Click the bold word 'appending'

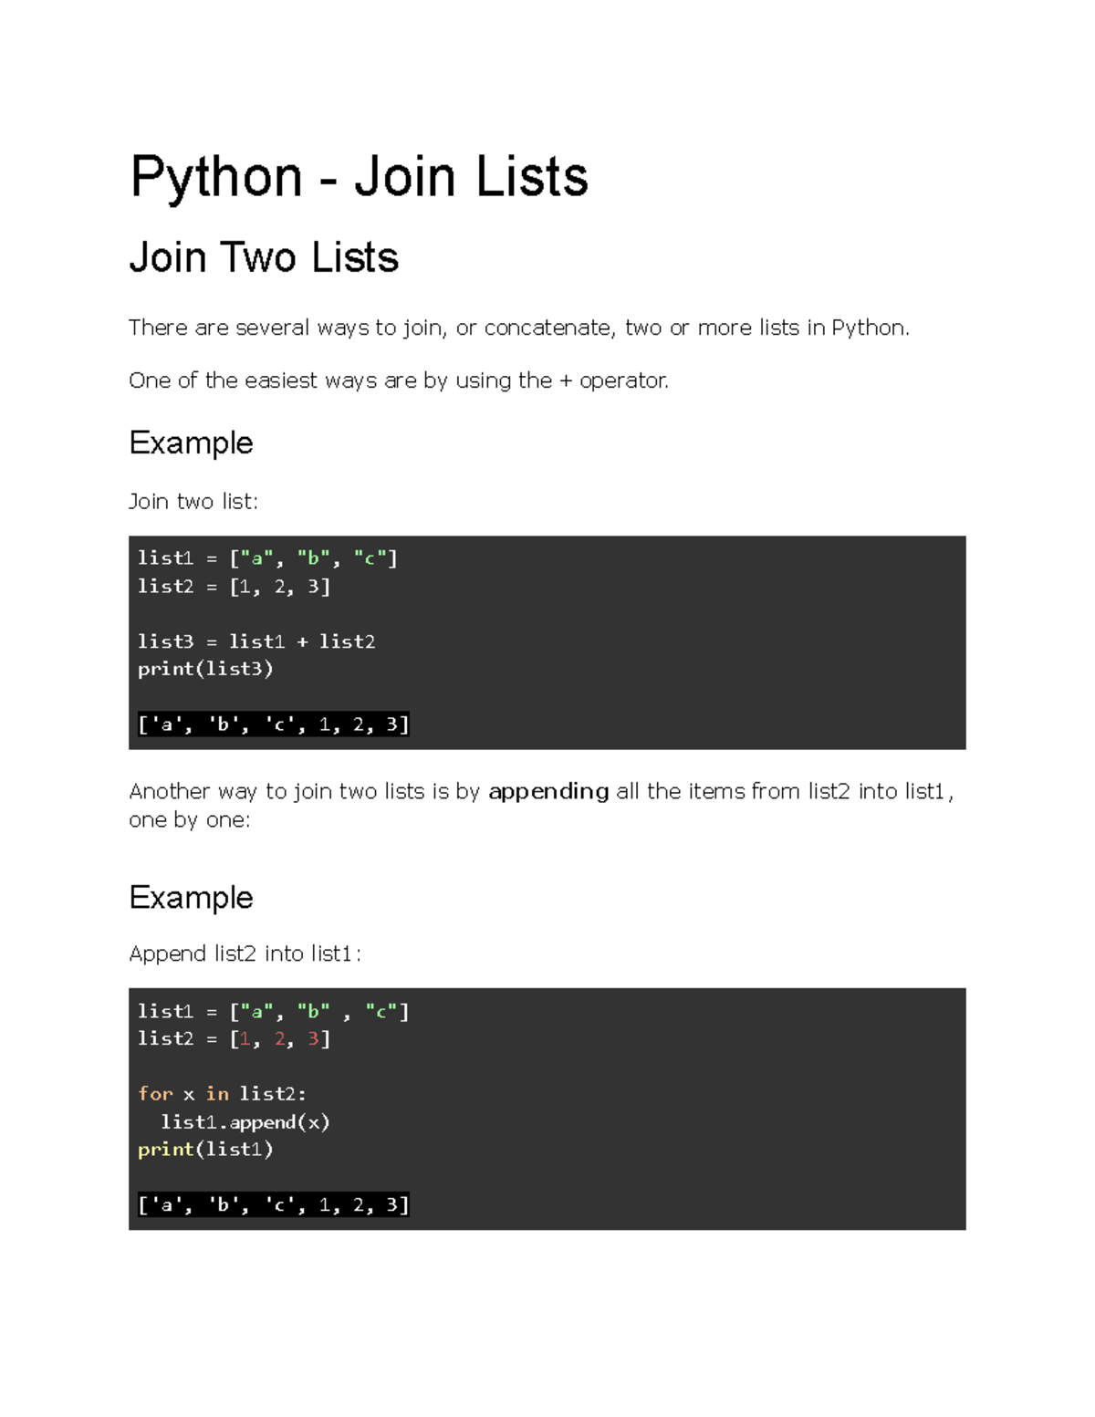point(548,791)
